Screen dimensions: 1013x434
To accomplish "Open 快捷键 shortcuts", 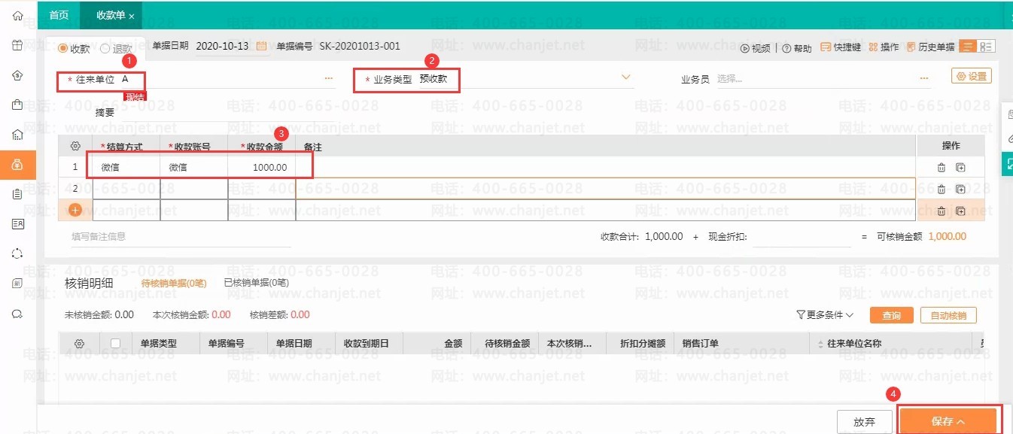I will (841, 47).
